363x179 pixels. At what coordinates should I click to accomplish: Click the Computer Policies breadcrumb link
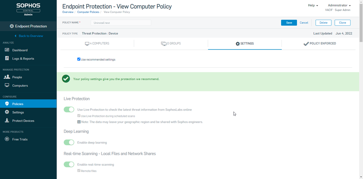coord(88,12)
